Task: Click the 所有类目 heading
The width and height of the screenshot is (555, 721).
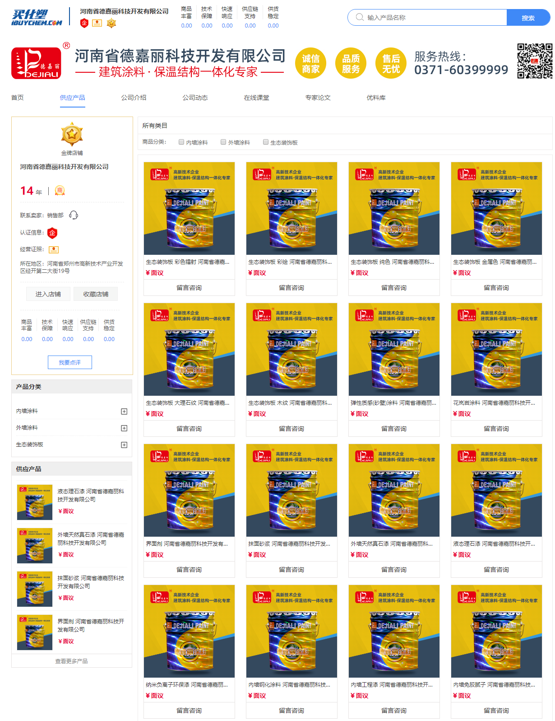Action: click(x=155, y=126)
